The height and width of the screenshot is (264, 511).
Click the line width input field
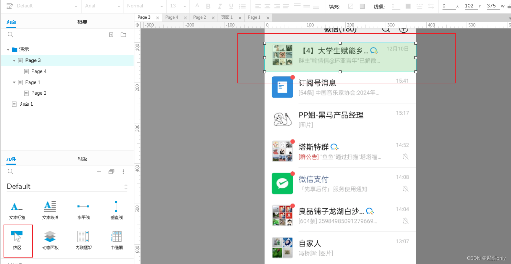click(x=396, y=6)
